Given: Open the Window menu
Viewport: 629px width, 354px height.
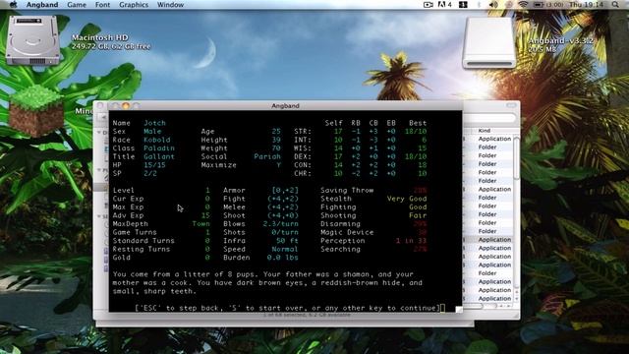Looking at the screenshot, I should point(170,5).
